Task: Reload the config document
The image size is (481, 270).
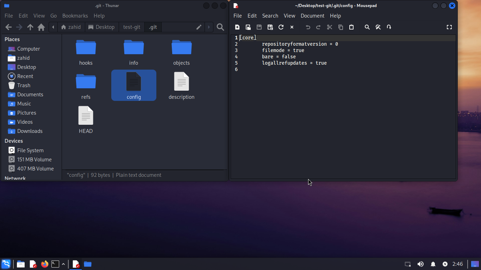Action: [x=281, y=27]
